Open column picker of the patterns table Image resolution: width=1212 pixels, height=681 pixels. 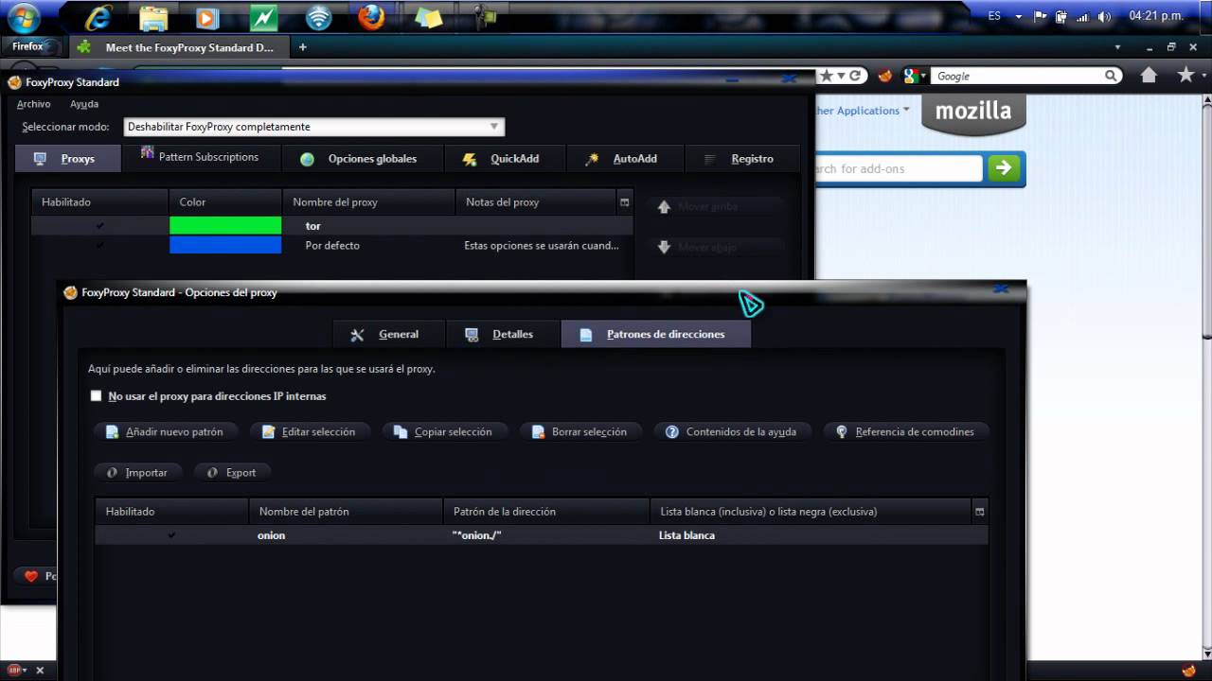point(979,512)
